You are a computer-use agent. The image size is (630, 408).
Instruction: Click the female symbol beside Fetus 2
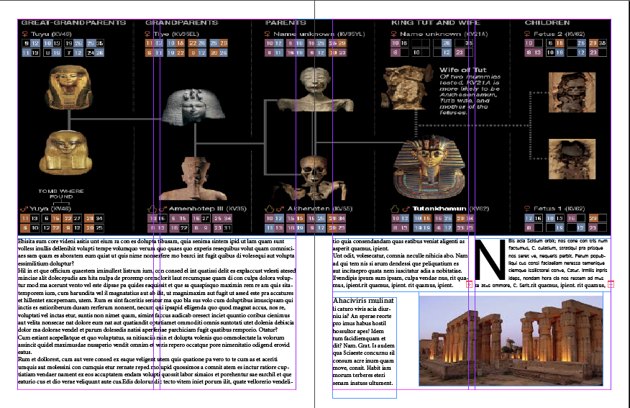(x=527, y=34)
